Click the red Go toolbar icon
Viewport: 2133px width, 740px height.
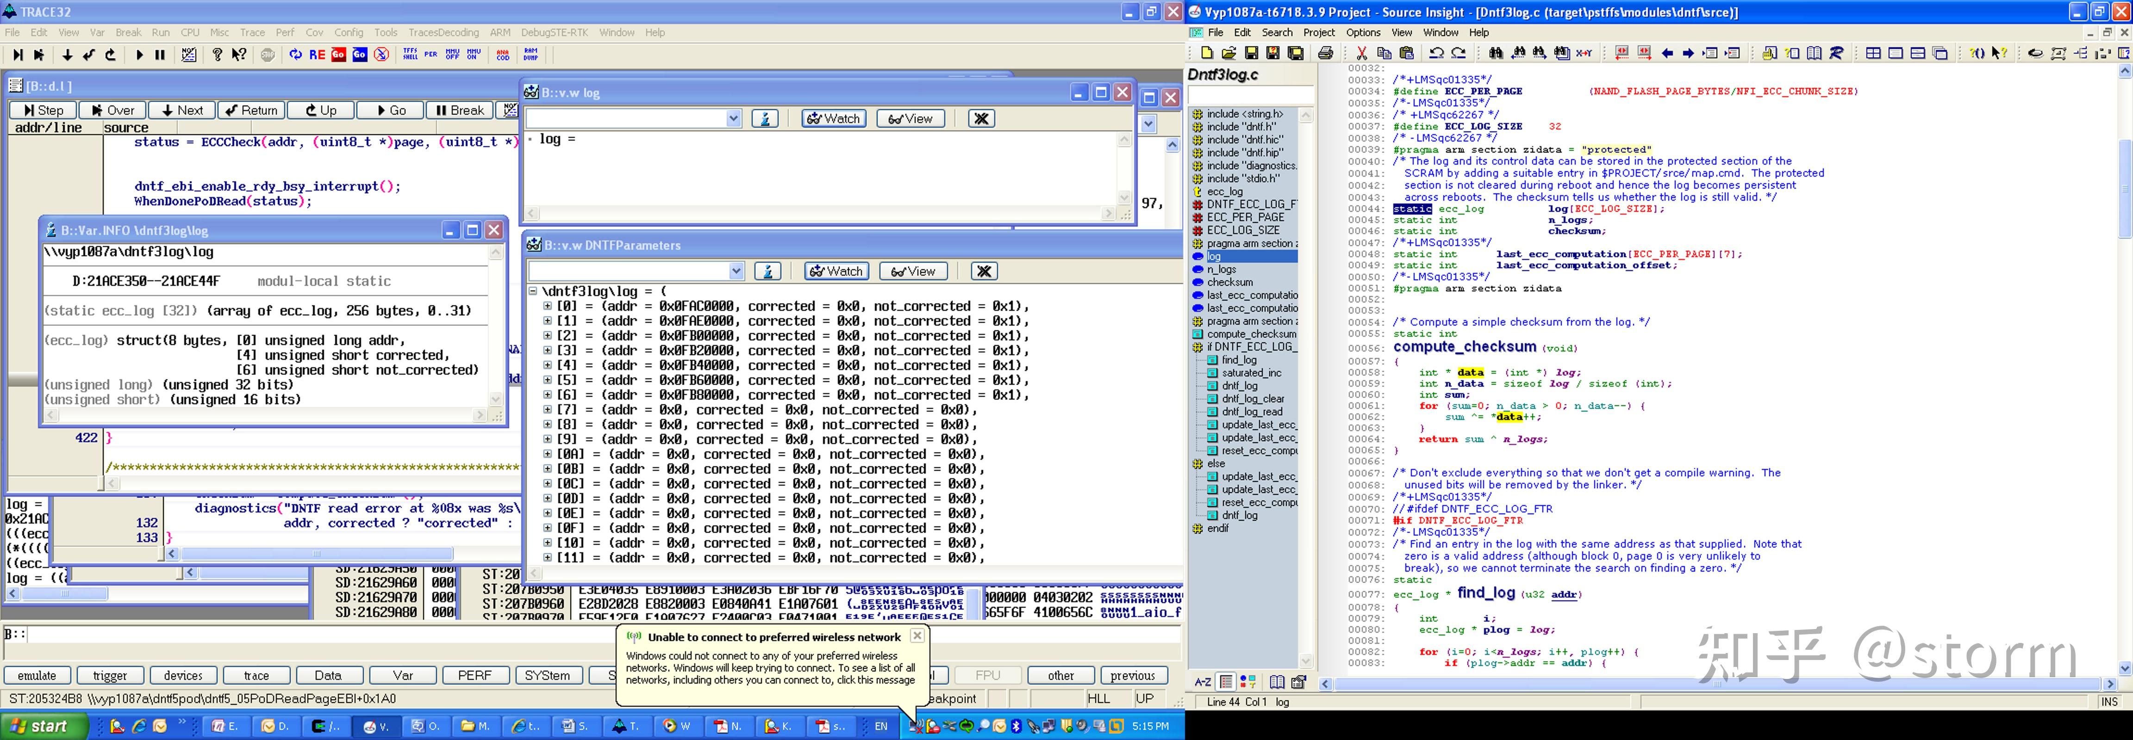coord(339,55)
